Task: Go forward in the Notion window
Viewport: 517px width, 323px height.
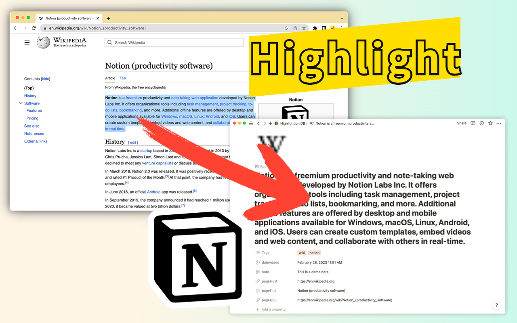Action: pos(265,123)
